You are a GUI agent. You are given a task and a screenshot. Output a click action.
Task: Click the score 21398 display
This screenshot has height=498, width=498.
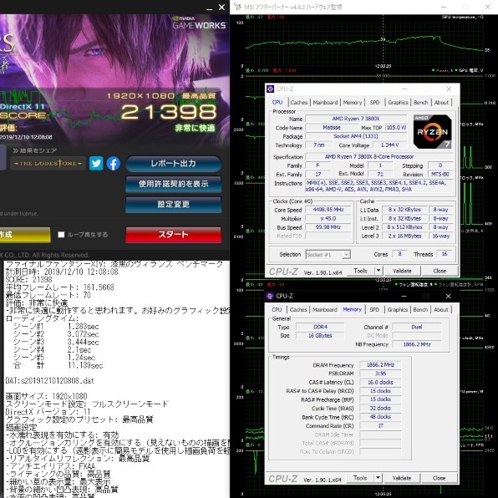[169, 112]
